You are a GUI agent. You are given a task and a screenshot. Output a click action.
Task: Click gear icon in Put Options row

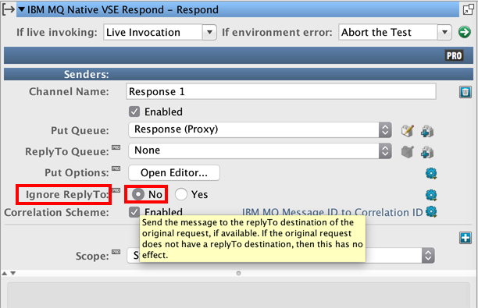(x=431, y=173)
